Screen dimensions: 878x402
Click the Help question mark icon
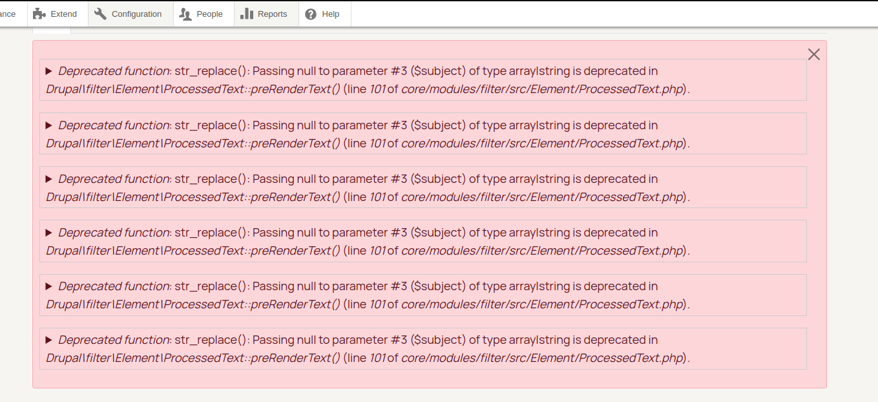(311, 14)
